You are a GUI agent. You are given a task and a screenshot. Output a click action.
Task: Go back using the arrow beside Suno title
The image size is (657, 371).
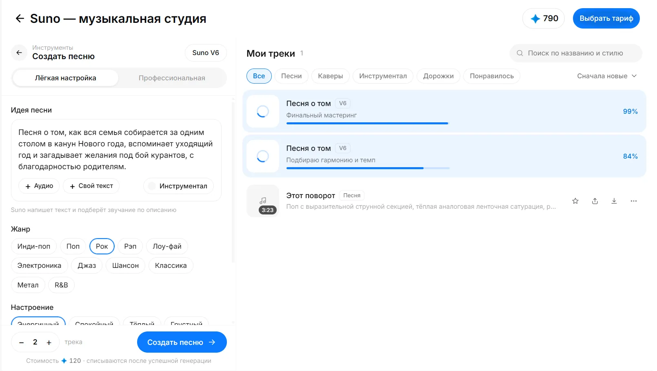coord(20,18)
